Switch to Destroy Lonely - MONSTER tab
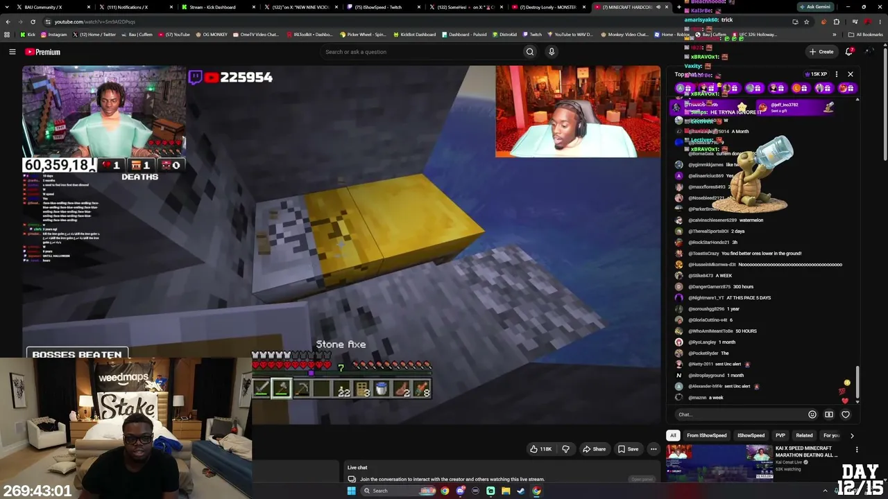 pyautogui.click(x=548, y=7)
